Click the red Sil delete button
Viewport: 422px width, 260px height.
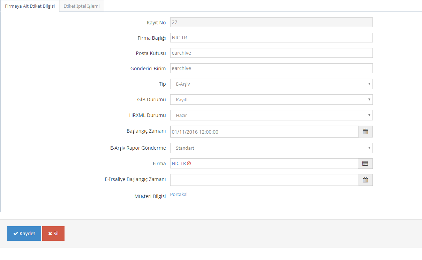click(x=53, y=234)
